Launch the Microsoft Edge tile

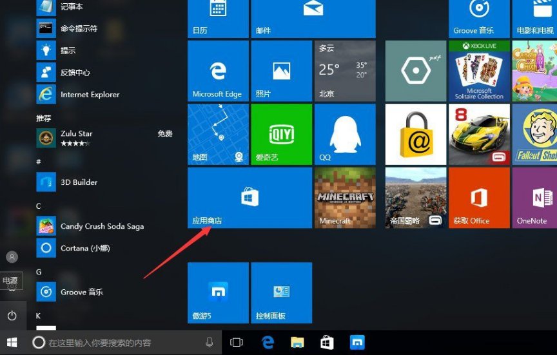218,71
